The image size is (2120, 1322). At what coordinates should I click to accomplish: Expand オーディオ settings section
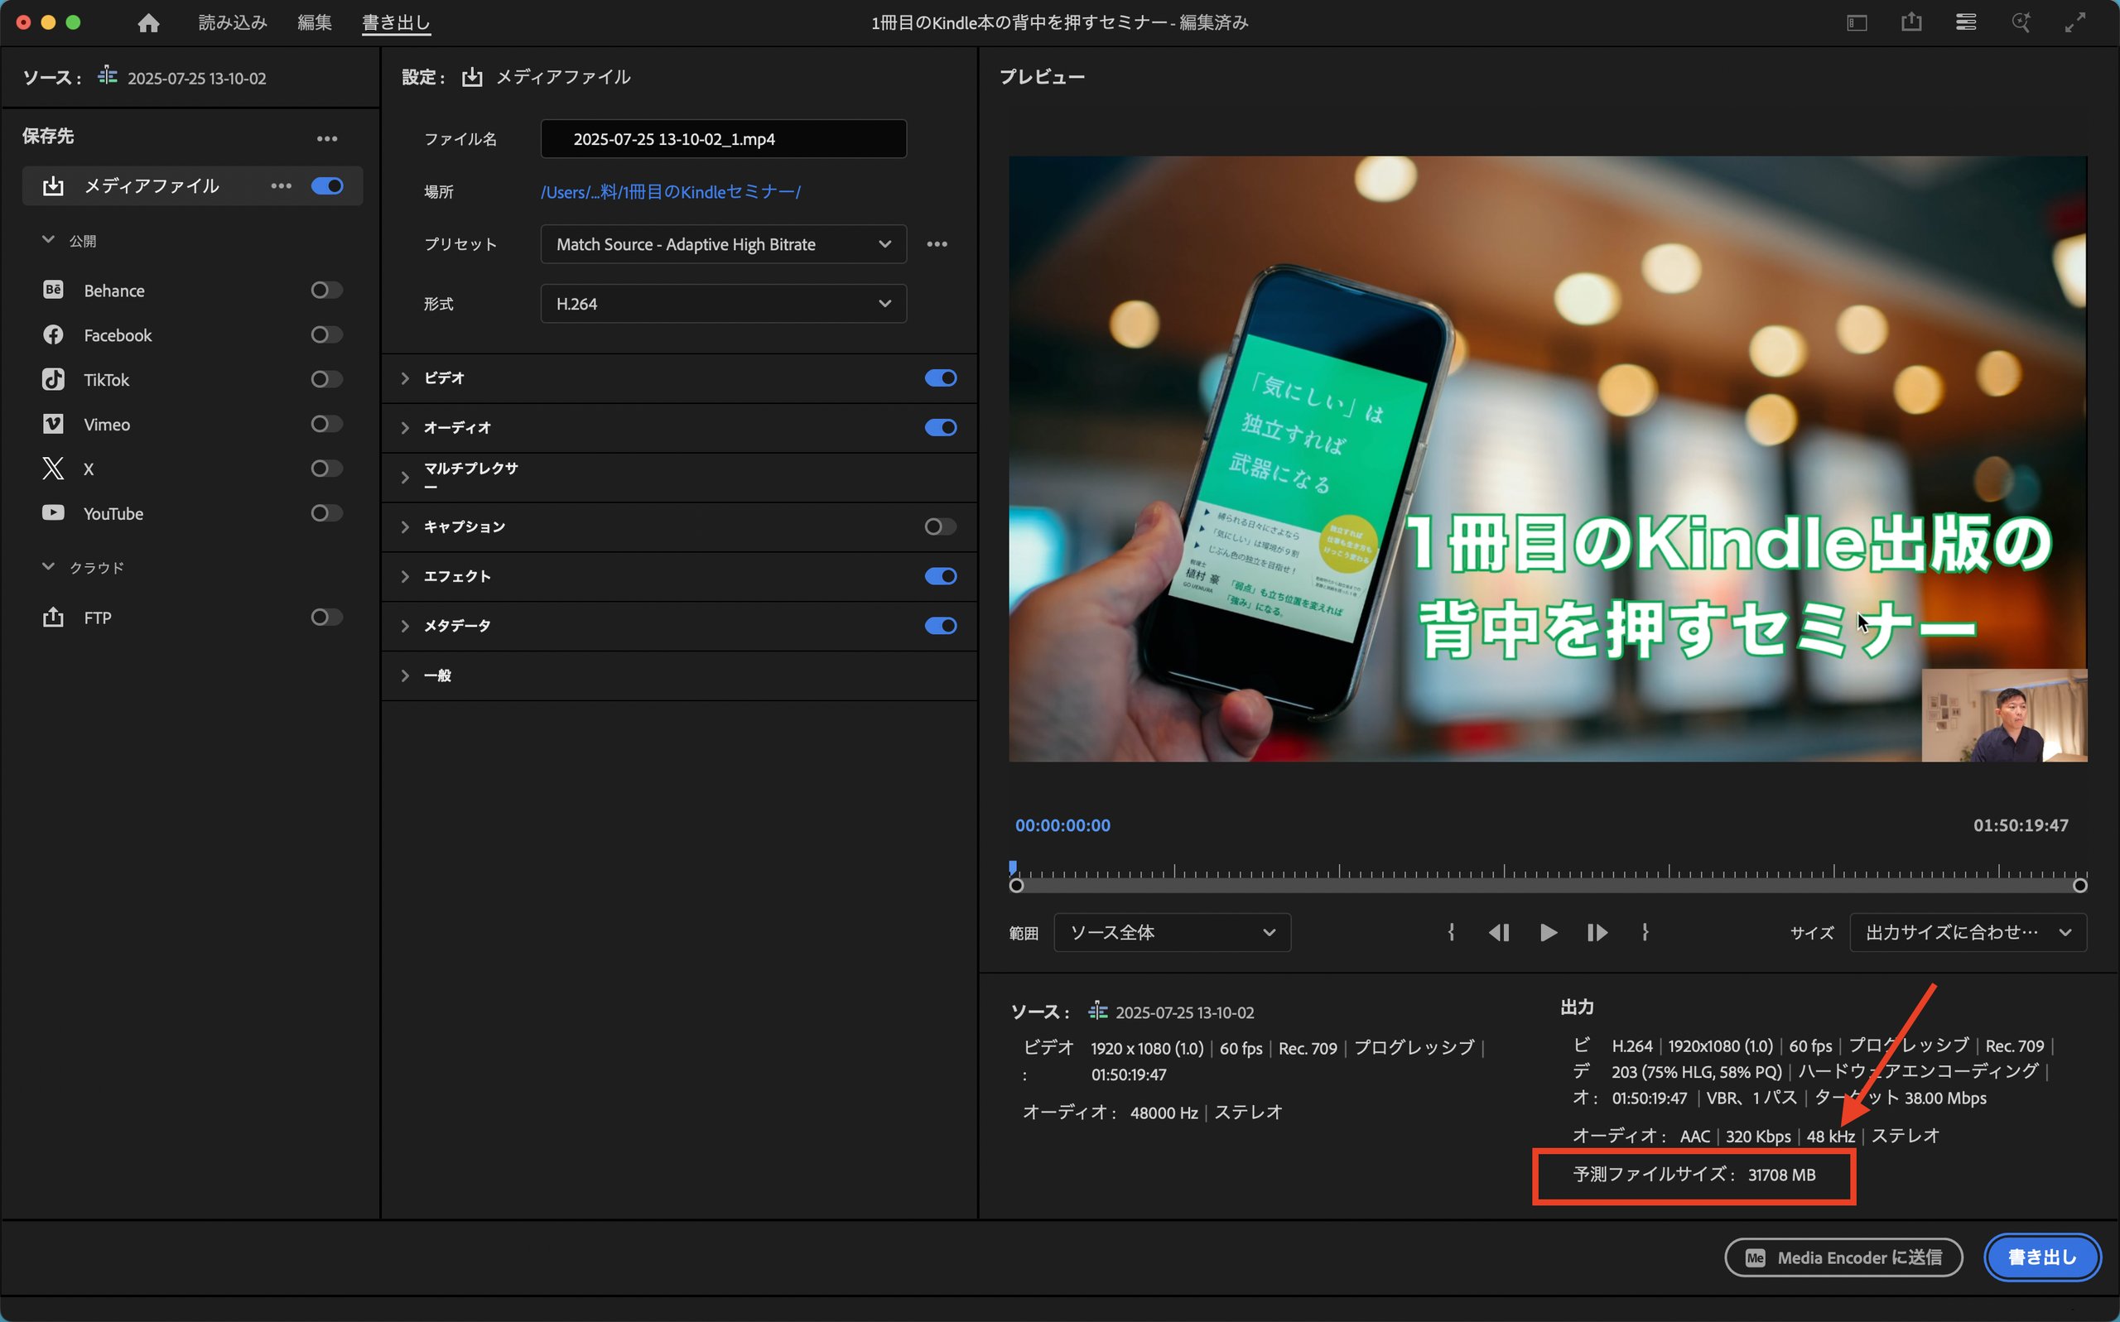(405, 426)
